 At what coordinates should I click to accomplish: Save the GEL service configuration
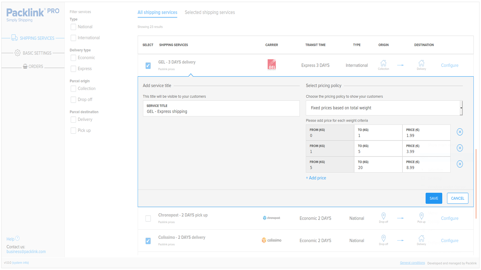tap(434, 198)
